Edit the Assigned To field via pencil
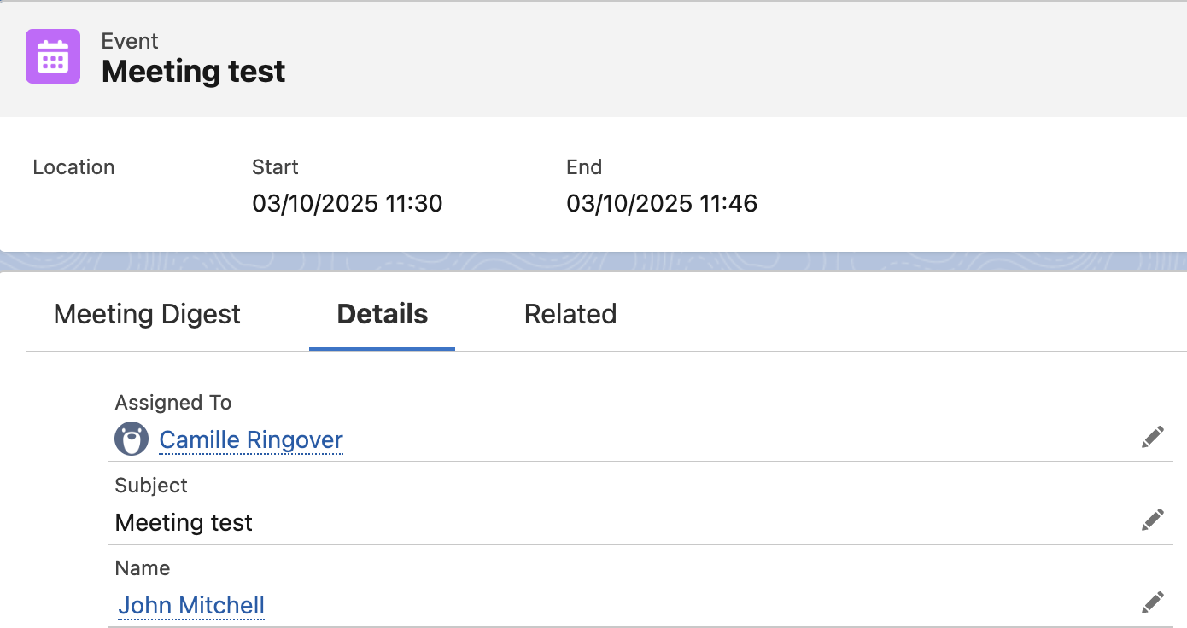The width and height of the screenshot is (1187, 628). (x=1152, y=438)
